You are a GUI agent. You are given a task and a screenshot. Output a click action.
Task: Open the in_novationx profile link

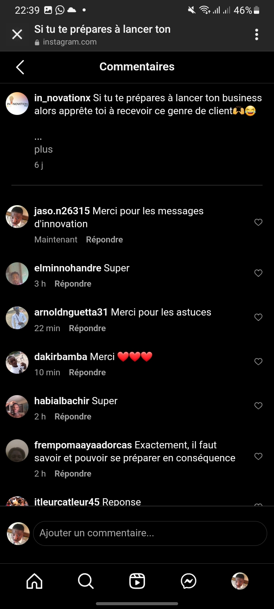[62, 98]
